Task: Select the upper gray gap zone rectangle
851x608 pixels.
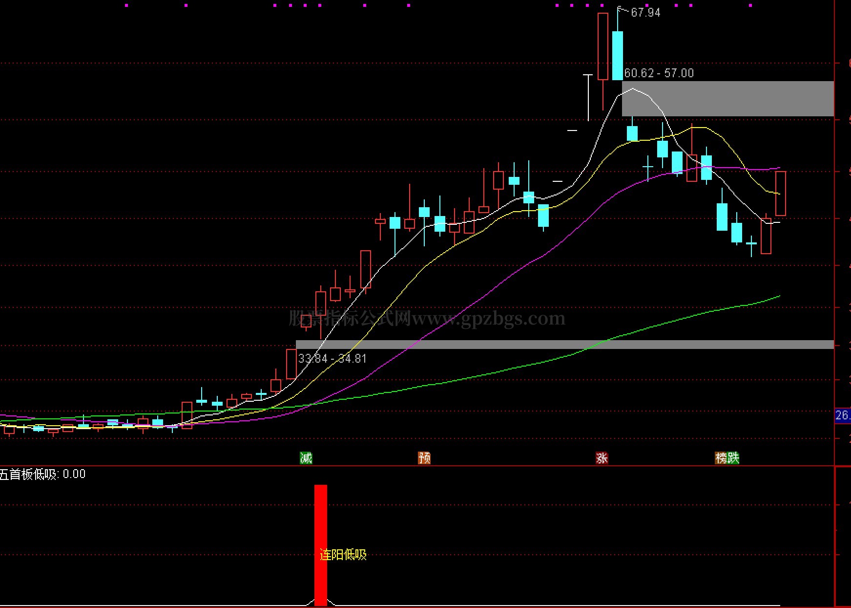Action: (727, 99)
